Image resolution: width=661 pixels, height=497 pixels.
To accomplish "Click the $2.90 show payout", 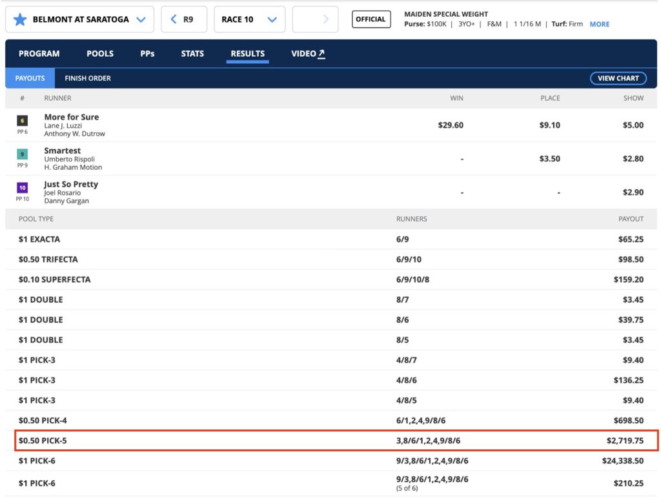I will [x=633, y=192].
